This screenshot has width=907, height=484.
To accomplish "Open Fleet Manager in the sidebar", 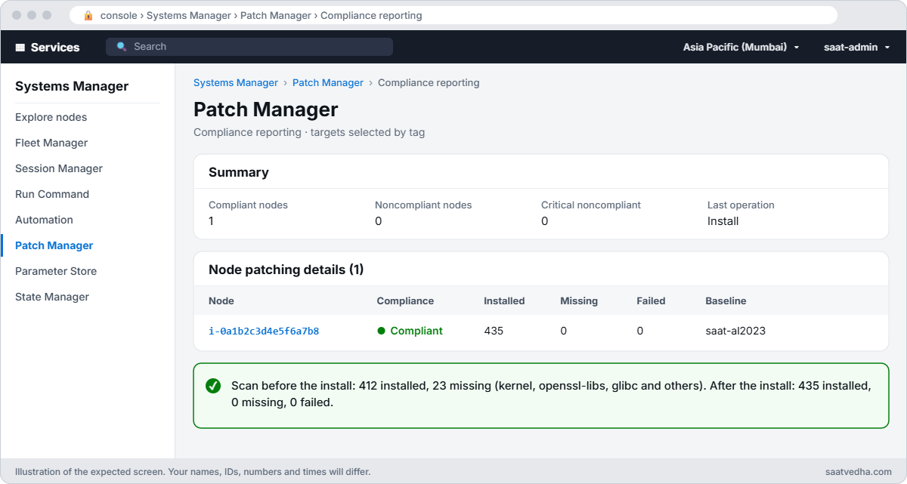I will (x=51, y=143).
